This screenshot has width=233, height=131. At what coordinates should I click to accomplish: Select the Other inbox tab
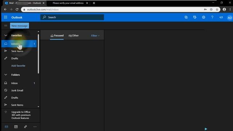pyautogui.click(x=74, y=36)
